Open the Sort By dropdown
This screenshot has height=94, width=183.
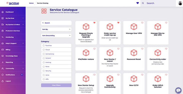pyautogui.click(x=56, y=29)
